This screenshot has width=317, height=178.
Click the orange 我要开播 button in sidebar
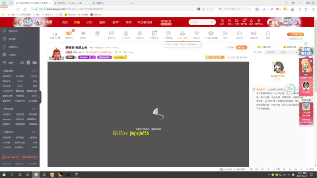29,157
